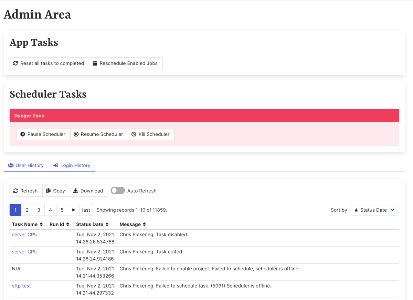Switch to the User History tab
Image resolution: width=413 pixels, height=300 pixels.
tap(26, 166)
